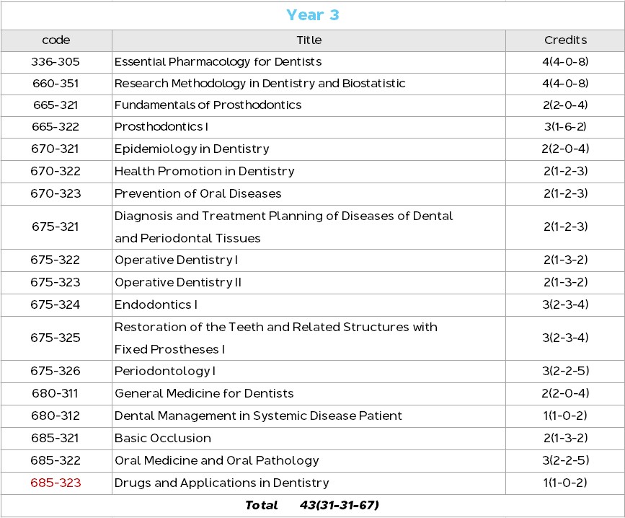Click the Total 43(31-31-67) summary row
This screenshot has width=625, height=518.
pyautogui.click(x=312, y=505)
